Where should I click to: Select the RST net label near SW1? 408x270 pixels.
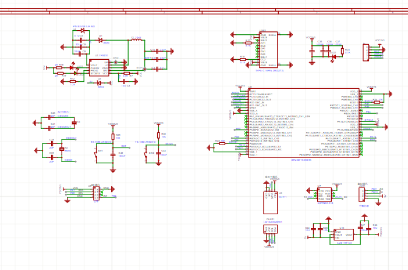pyautogui.click(x=123, y=146)
